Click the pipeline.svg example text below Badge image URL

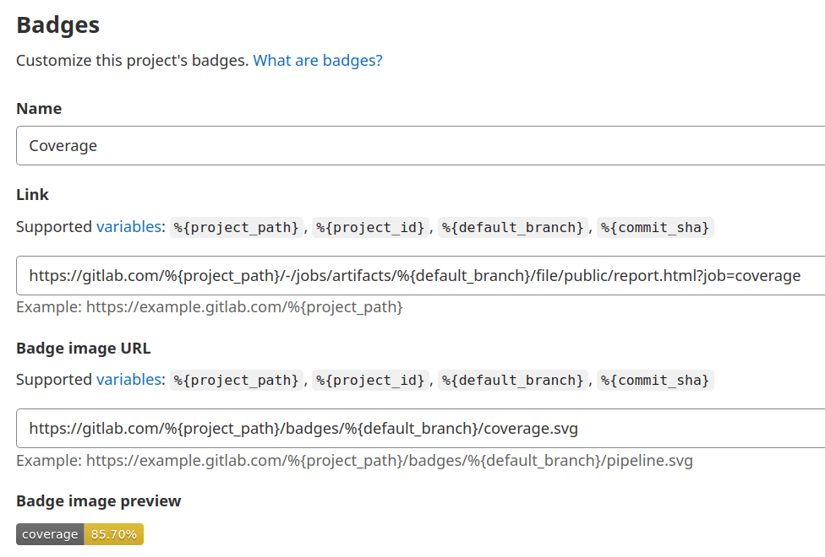coord(354,461)
